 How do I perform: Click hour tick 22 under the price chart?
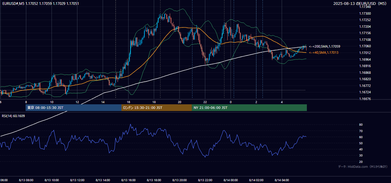point(205,102)
